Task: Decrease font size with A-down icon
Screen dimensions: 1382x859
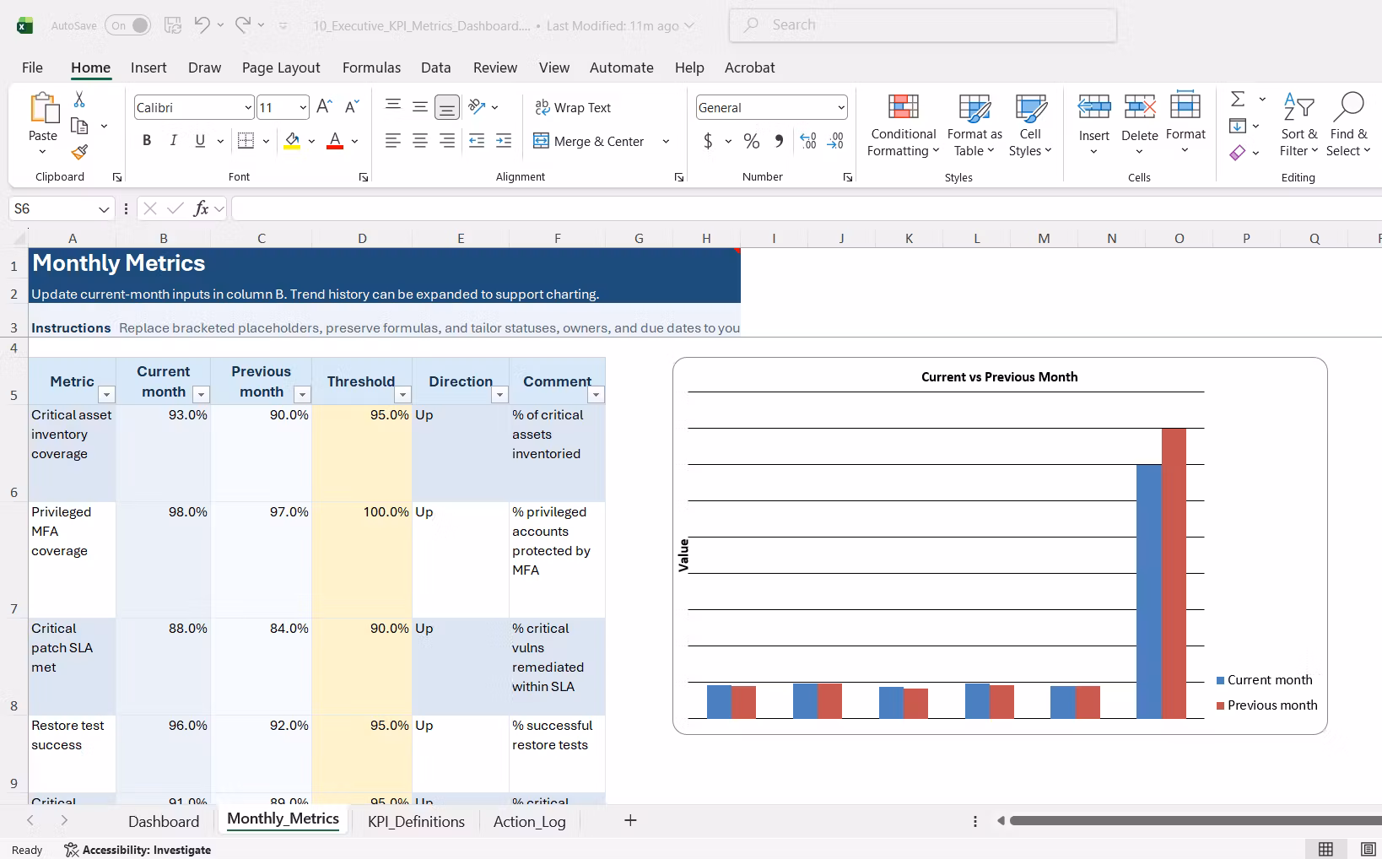Action: pos(352,106)
